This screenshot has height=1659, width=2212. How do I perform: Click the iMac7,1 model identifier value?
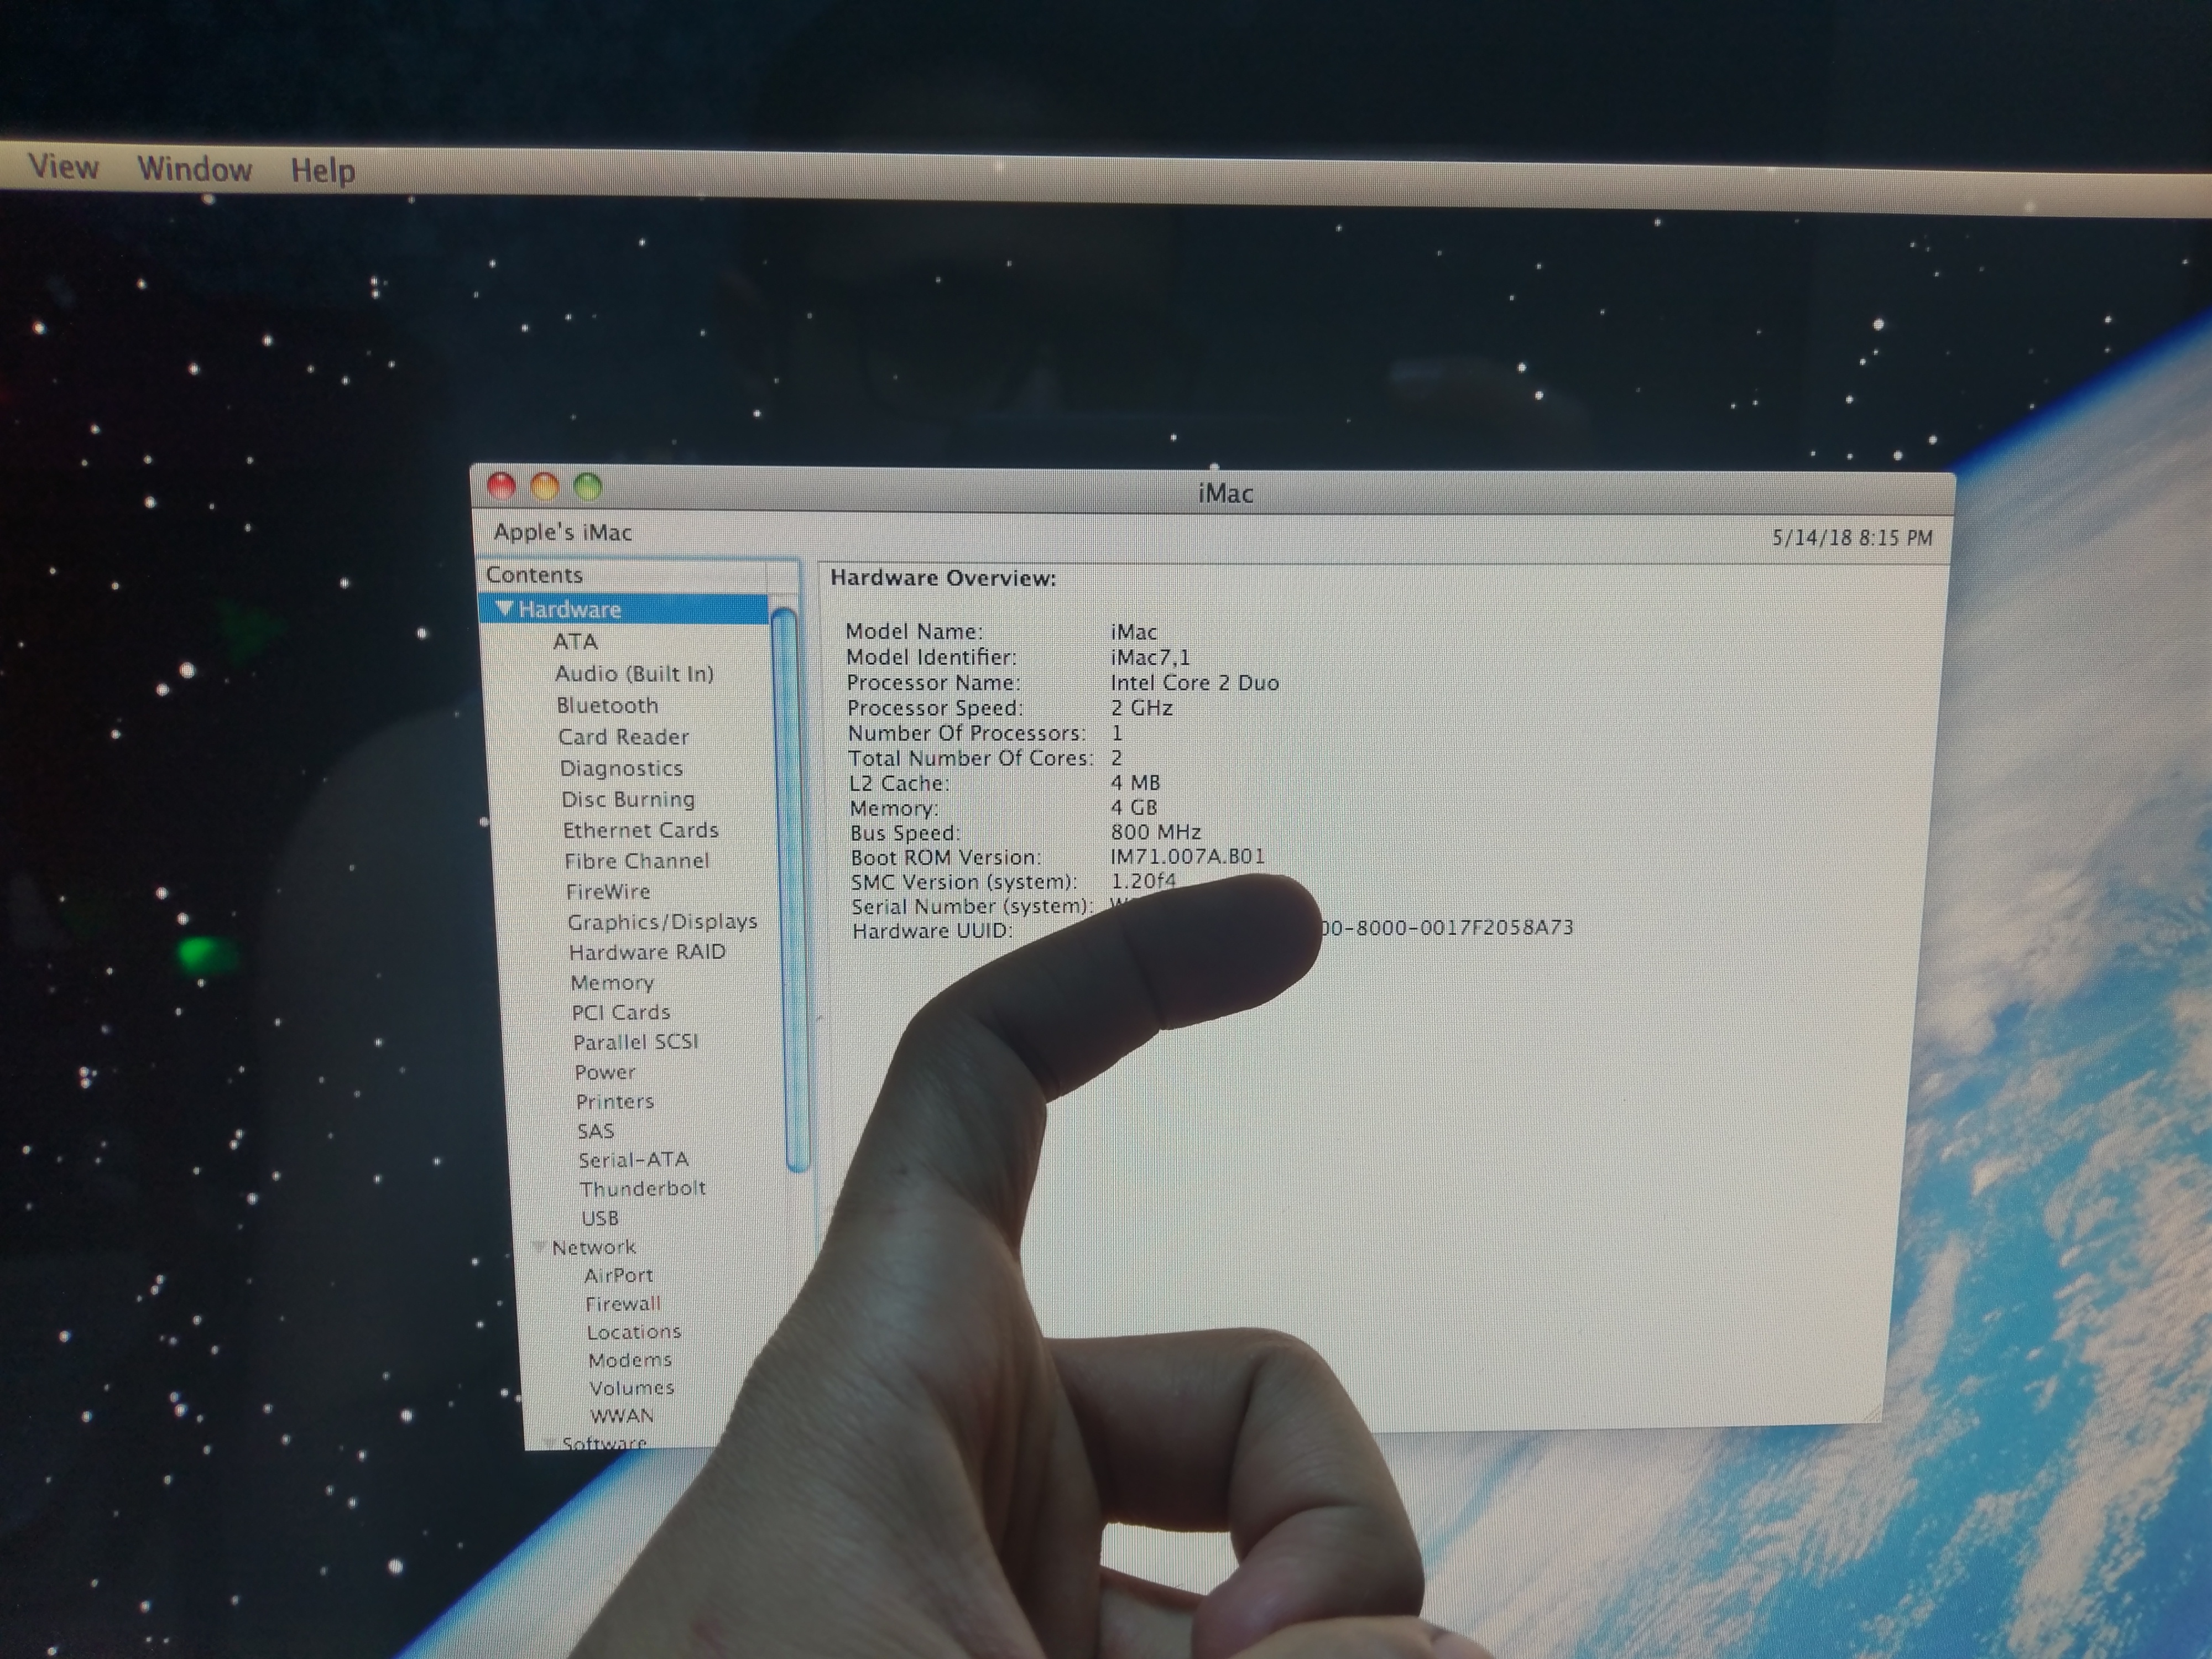pyautogui.click(x=1150, y=657)
